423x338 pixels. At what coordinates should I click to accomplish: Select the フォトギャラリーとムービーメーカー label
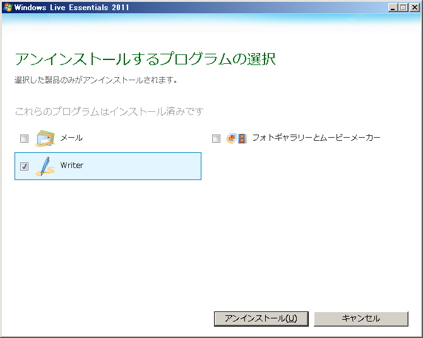(316, 138)
